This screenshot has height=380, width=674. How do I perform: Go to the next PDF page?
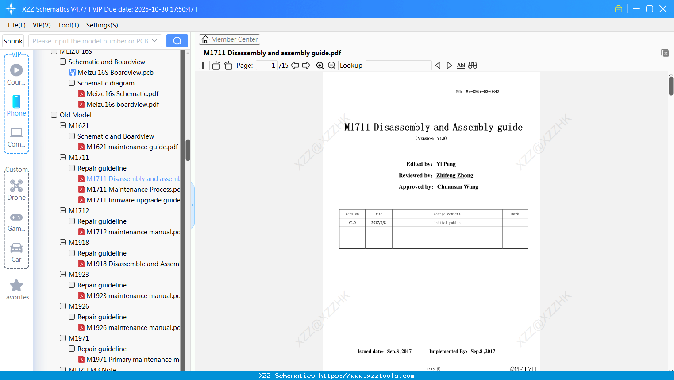[306, 65]
